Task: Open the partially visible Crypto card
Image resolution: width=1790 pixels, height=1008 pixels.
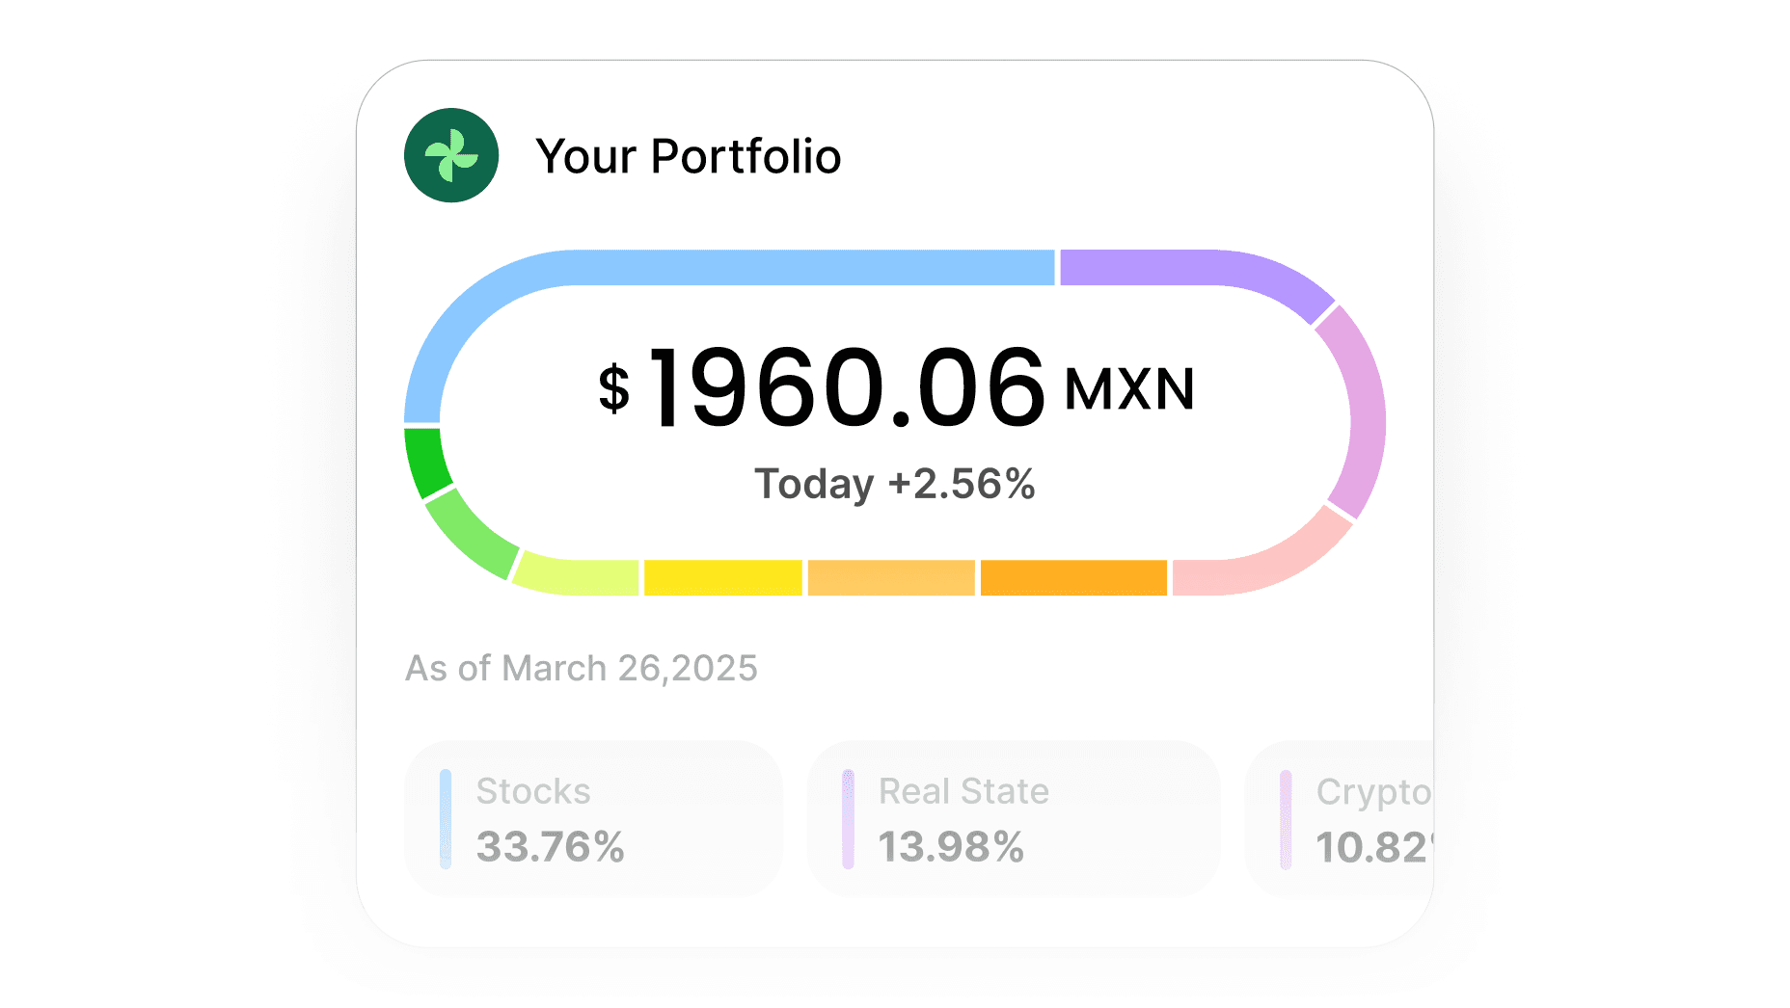Action: (x=1340, y=819)
